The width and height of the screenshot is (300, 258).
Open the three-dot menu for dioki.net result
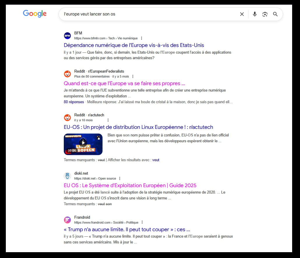[120, 178]
